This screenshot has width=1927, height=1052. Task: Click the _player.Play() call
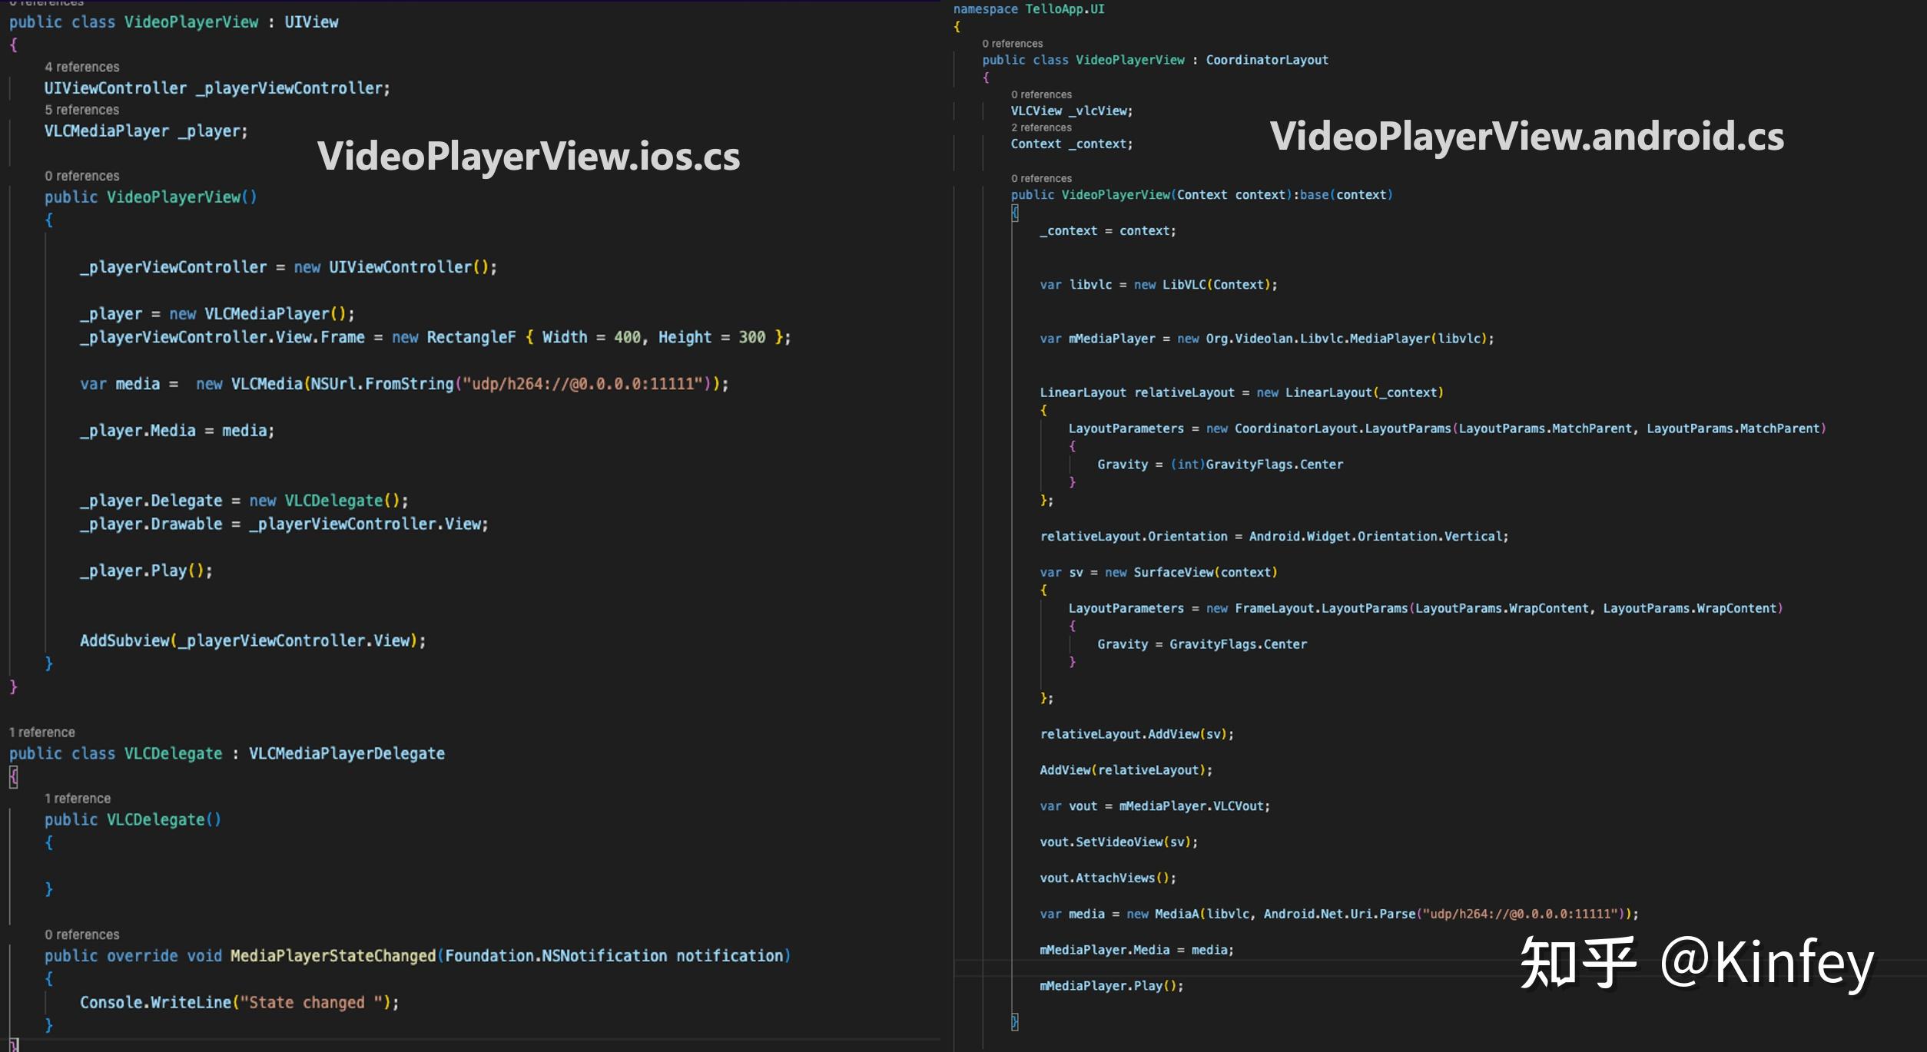(146, 571)
